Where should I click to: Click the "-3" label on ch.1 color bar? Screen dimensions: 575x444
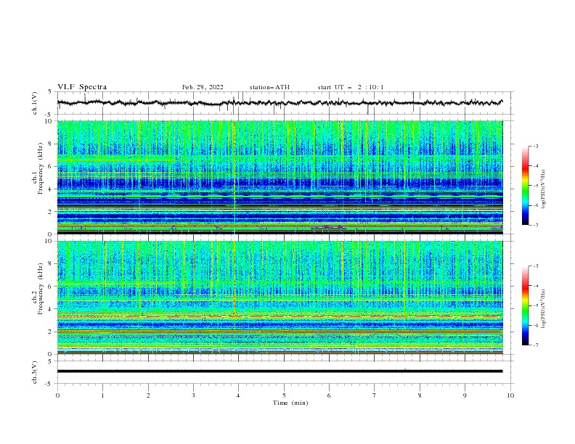tap(536, 146)
